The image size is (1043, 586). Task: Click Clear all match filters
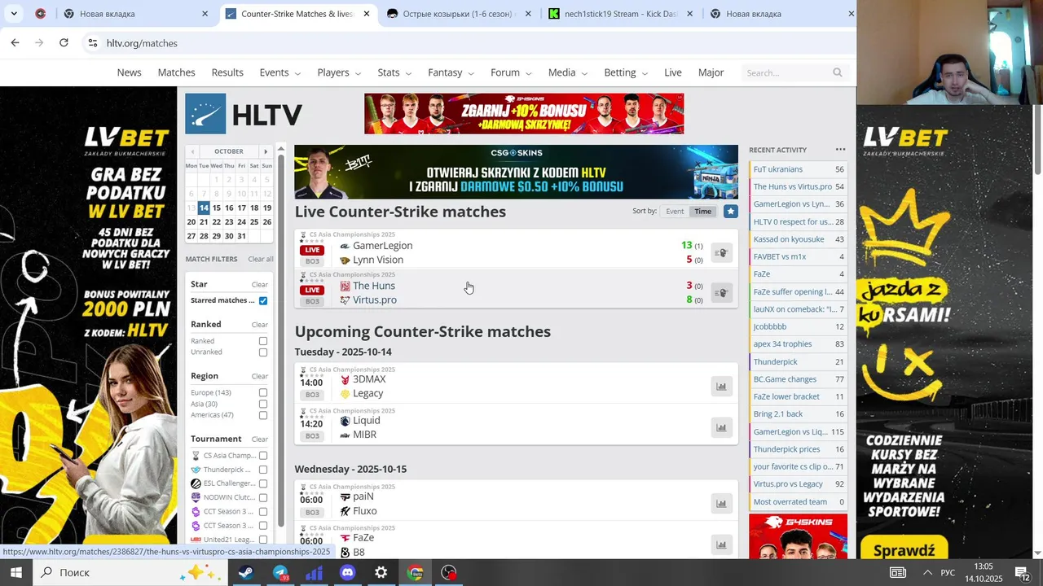[261, 260]
